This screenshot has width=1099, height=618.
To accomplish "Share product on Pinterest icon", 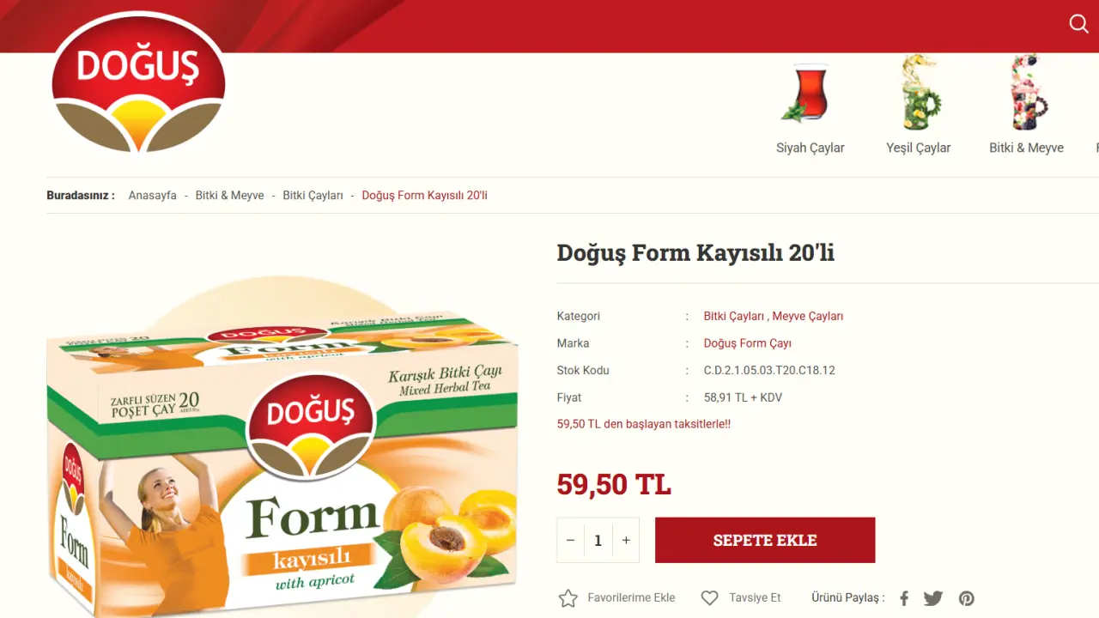I will (x=967, y=598).
